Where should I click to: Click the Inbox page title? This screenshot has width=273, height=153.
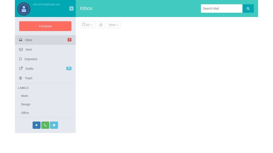tap(86, 8)
